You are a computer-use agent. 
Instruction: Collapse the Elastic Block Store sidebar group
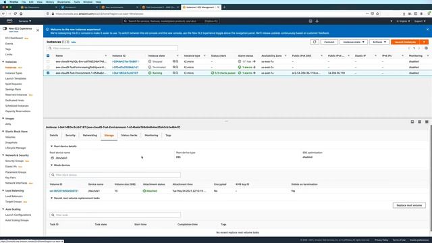coord(3,132)
